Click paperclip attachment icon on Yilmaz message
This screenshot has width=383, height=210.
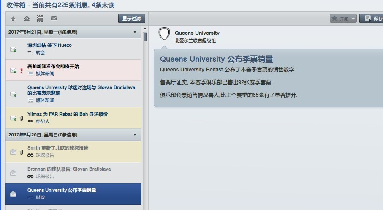pyautogui.click(x=22, y=118)
